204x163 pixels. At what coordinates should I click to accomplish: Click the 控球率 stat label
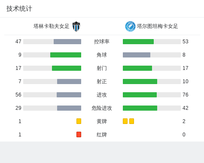tap(102, 42)
